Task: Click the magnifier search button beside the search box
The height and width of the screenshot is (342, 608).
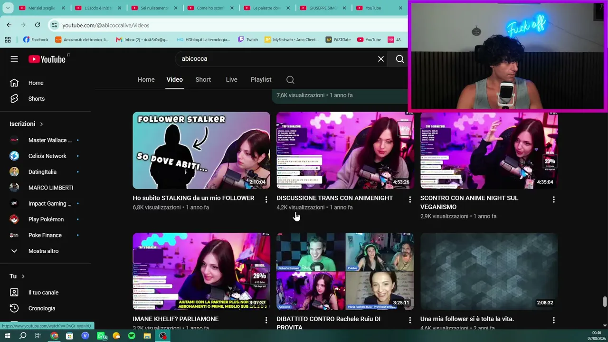Action: 400,59
